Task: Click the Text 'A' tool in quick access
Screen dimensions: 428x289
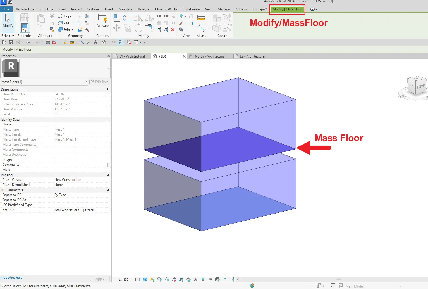Action: 95,42
